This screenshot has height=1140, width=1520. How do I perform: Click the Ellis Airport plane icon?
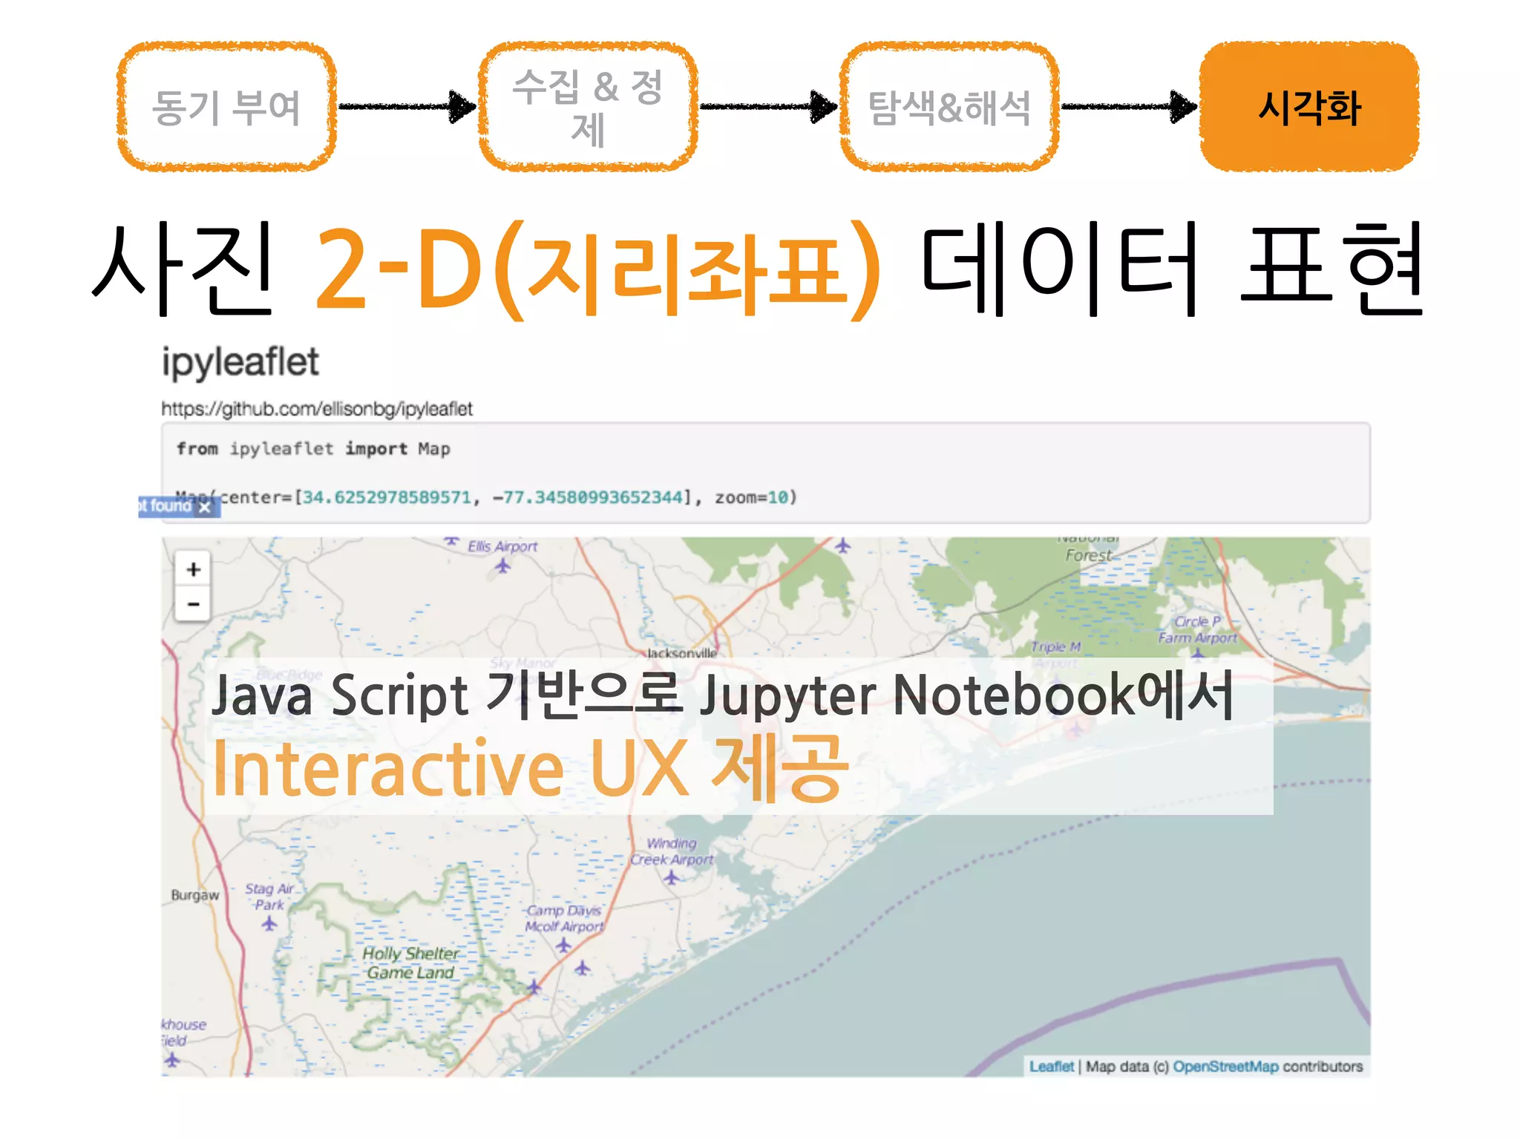(502, 566)
